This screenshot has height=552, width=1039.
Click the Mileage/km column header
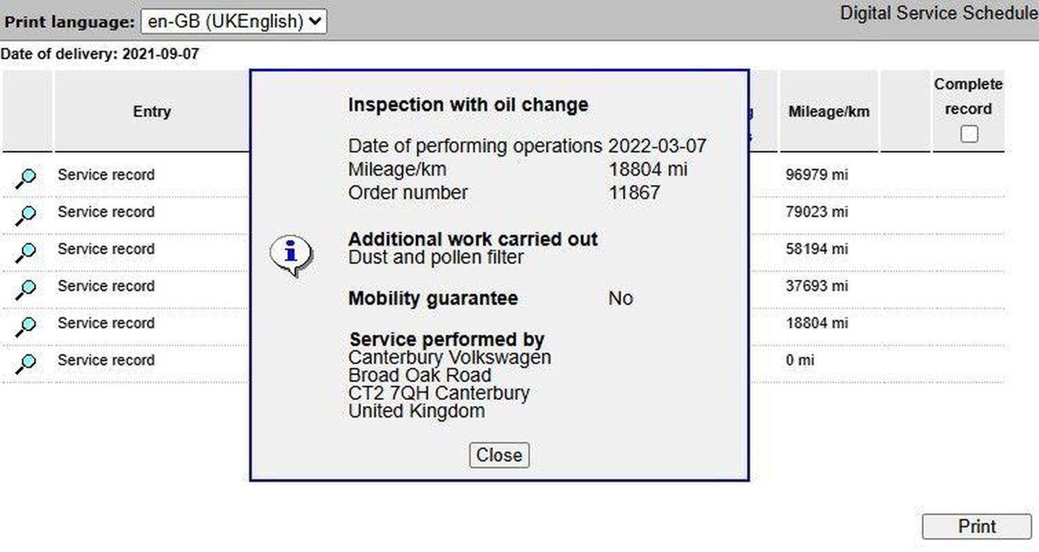[x=829, y=111]
